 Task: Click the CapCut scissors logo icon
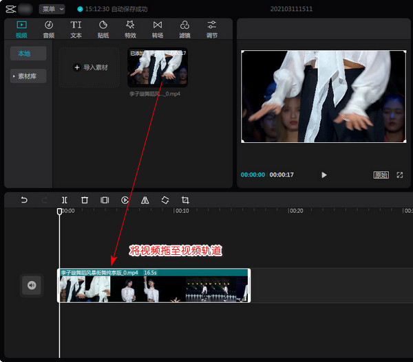tap(11, 9)
